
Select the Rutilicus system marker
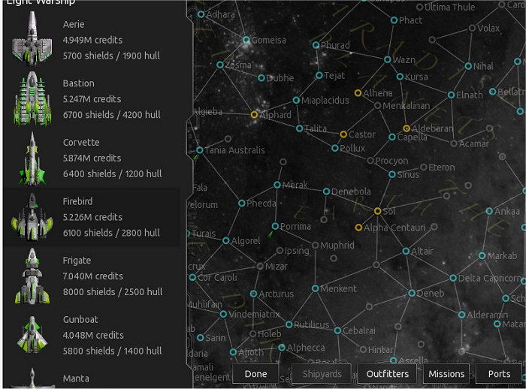pyautogui.click(x=289, y=324)
